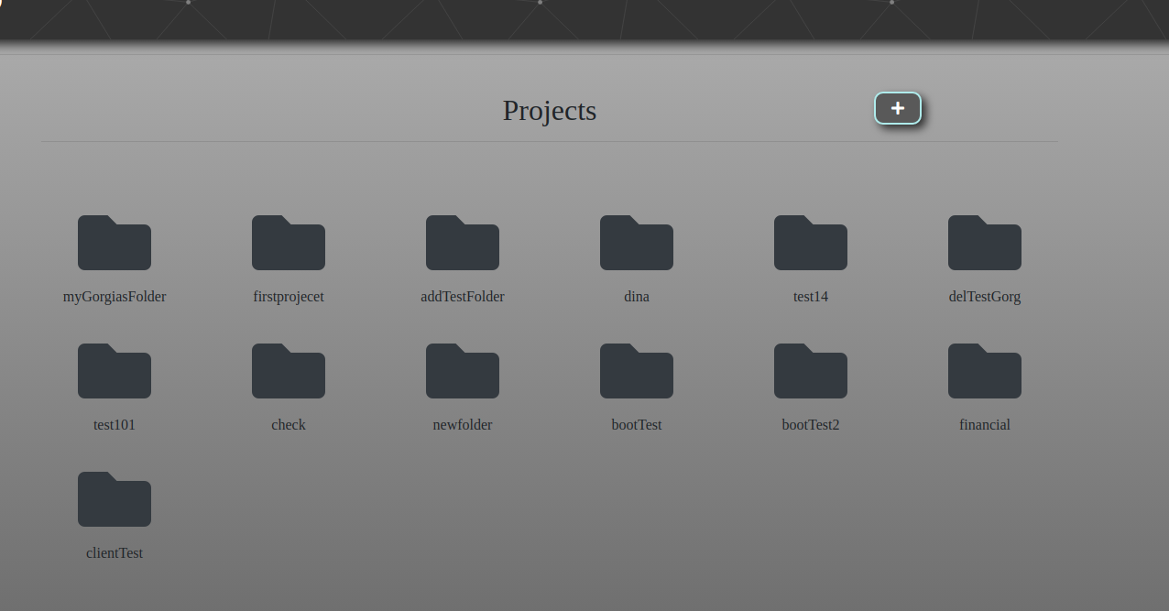Select the "clientTest" text label
The width and height of the screenshot is (1169, 611).
click(115, 553)
